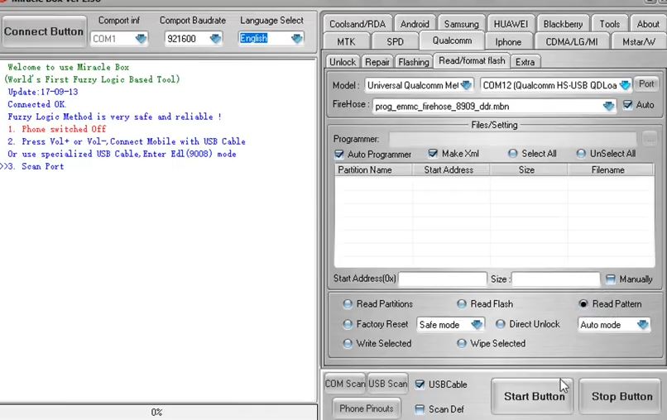Toggle the Make Xml checkbox
This screenshot has height=420, width=667.
click(x=433, y=154)
